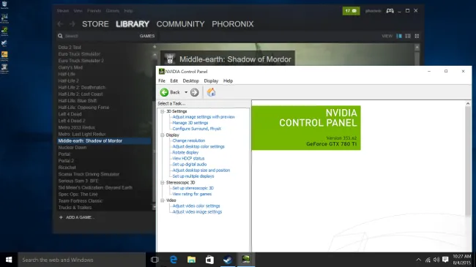The height and width of the screenshot is (267, 476).
Task: Open the GAMES filter dropdown in Steam
Action: pos(147,36)
